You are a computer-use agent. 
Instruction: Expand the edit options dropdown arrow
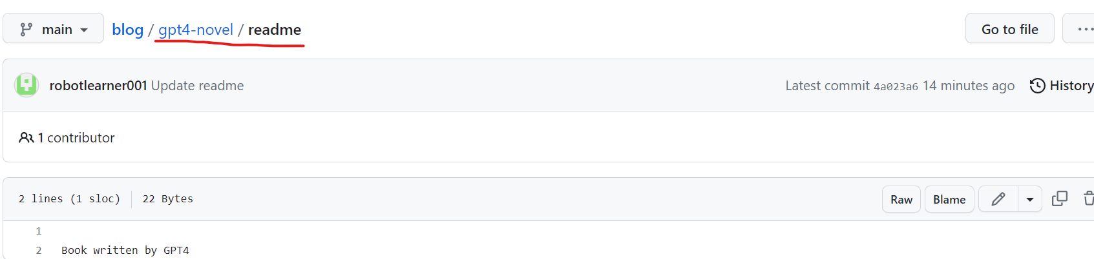(1030, 200)
